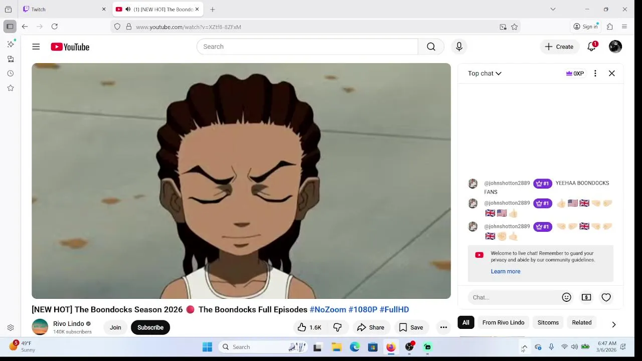Toggle the browser sidebar button
The width and height of the screenshot is (642, 361).
pos(10,27)
